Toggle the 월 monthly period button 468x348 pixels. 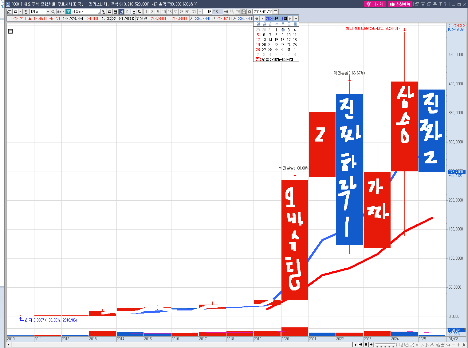115,12
